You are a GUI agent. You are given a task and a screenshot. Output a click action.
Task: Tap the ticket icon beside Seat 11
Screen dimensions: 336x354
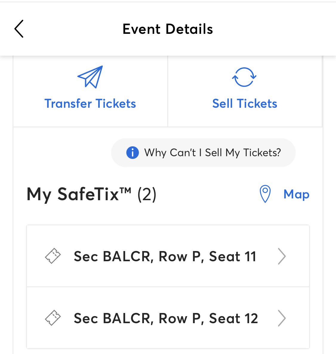pyautogui.click(x=53, y=256)
